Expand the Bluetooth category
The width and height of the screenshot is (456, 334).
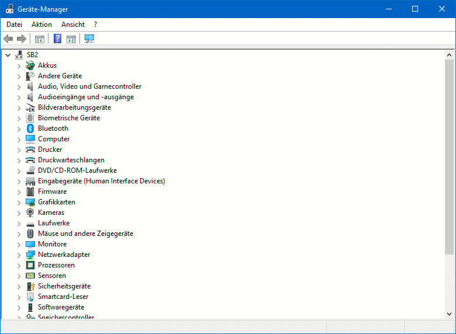(19, 129)
